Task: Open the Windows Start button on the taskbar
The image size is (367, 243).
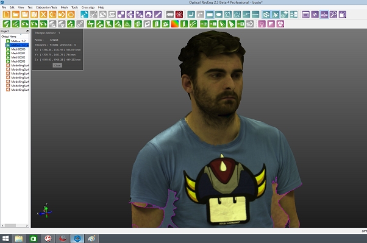Action: point(5,239)
